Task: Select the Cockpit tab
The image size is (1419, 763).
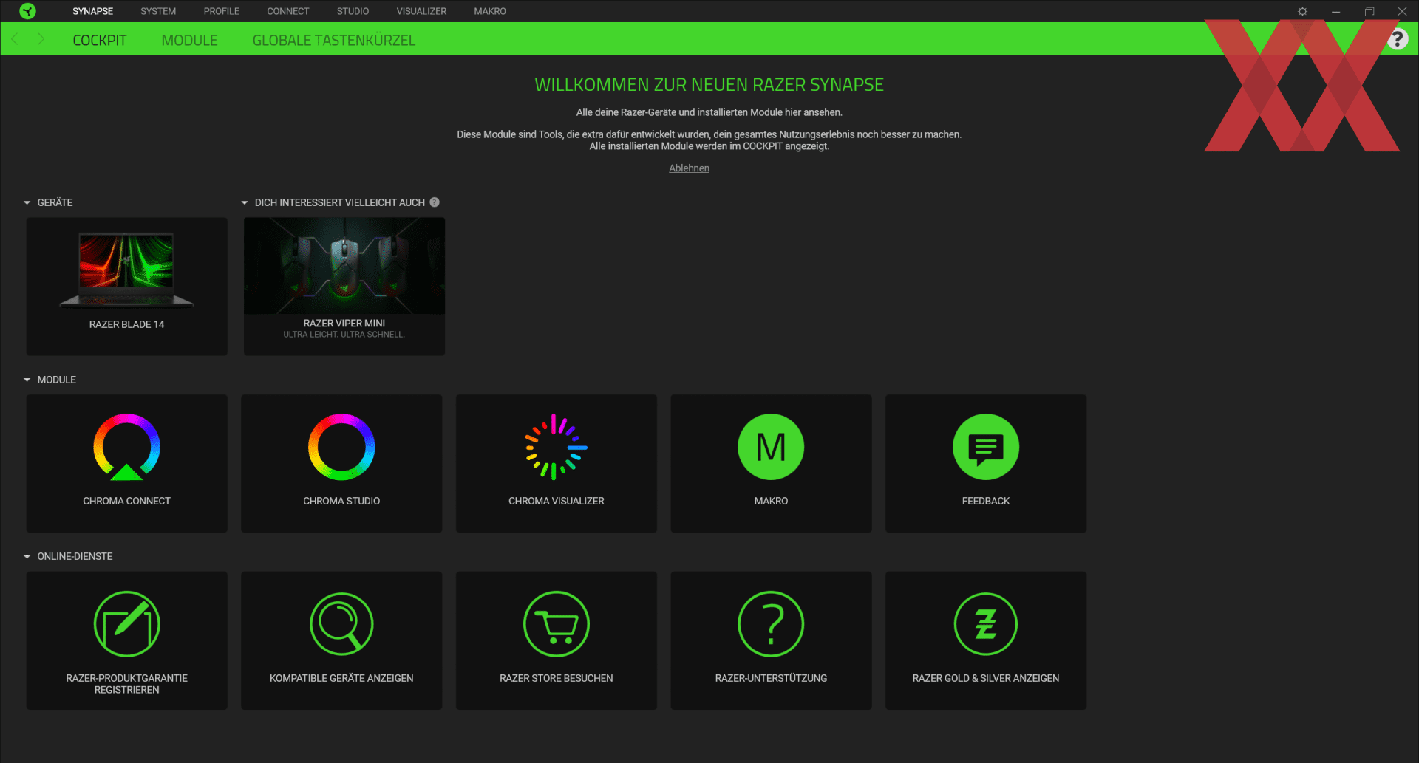Action: (100, 40)
